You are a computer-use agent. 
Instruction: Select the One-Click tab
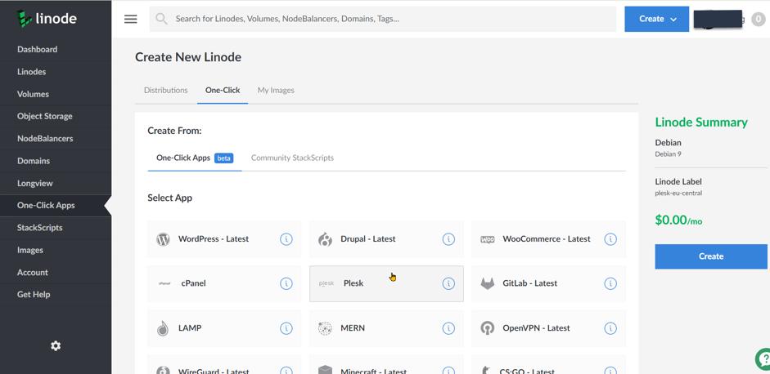pyautogui.click(x=223, y=90)
